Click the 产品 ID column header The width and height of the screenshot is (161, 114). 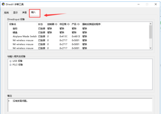[x=76, y=24]
